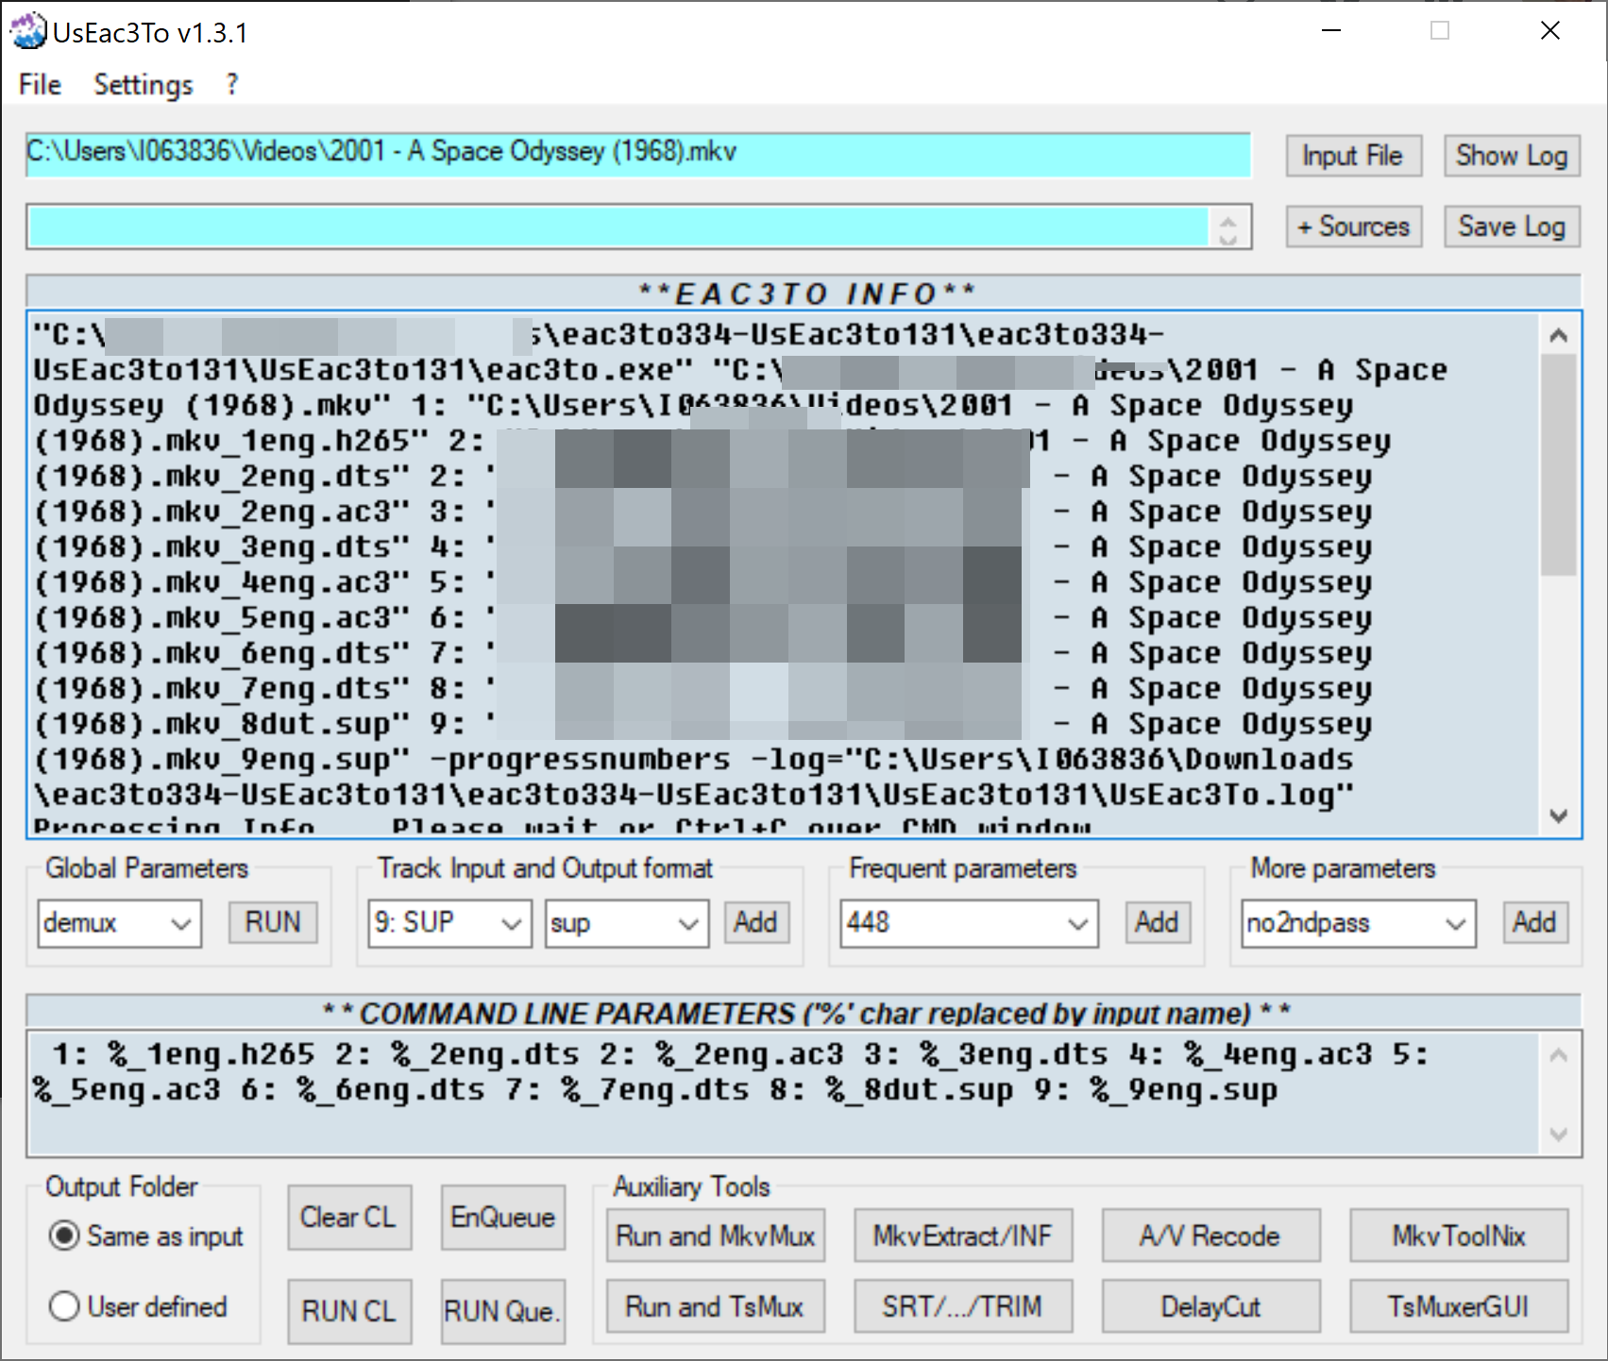Open the sup output format dropdown
The height and width of the screenshot is (1361, 1608).
tap(627, 923)
